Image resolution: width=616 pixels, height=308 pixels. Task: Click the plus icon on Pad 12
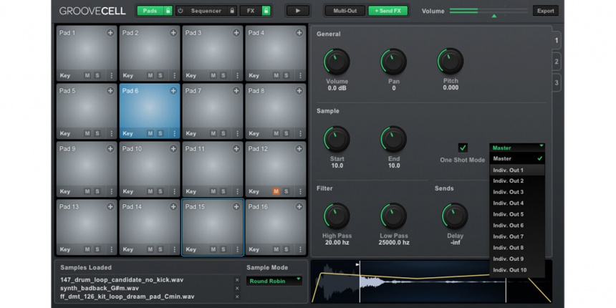pyautogui.click(x=299, y=149)
